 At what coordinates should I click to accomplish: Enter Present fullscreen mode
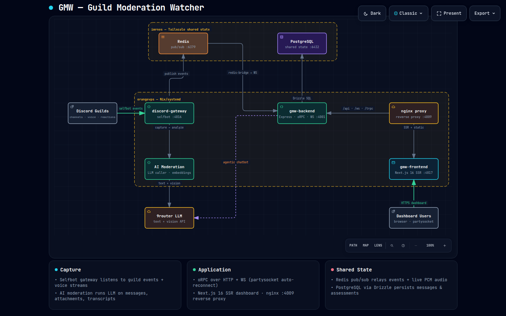[x=449, y=13]
